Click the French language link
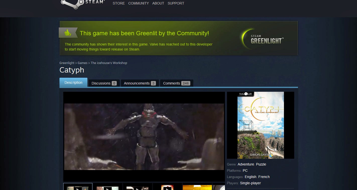 coord(264,177)
